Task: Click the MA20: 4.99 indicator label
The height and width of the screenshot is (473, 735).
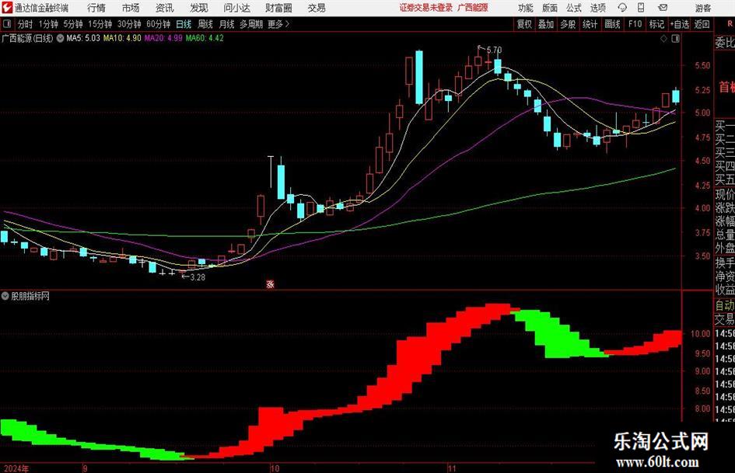Action: click(163, 38)
